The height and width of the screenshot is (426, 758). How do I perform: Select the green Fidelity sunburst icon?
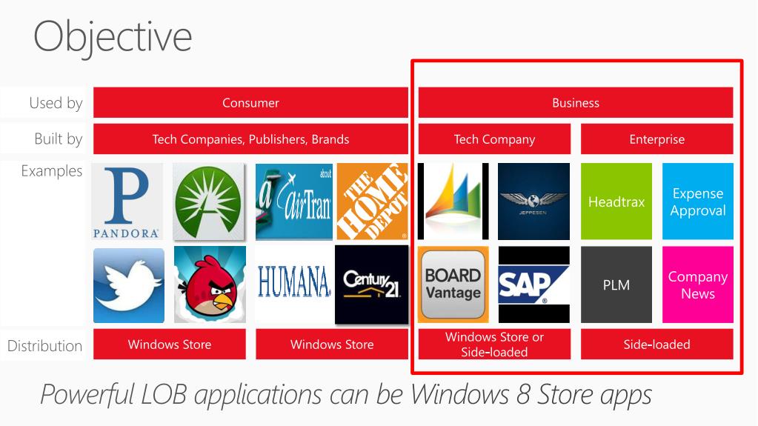click(209, 202)
